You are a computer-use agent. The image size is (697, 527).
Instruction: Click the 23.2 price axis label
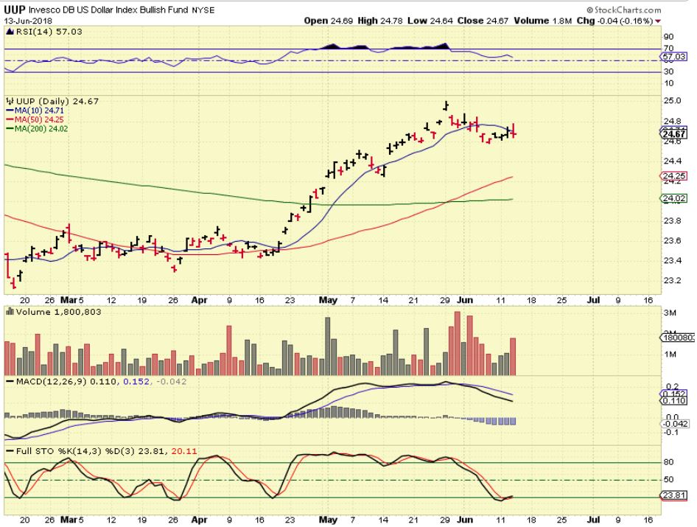coord(672,281)
